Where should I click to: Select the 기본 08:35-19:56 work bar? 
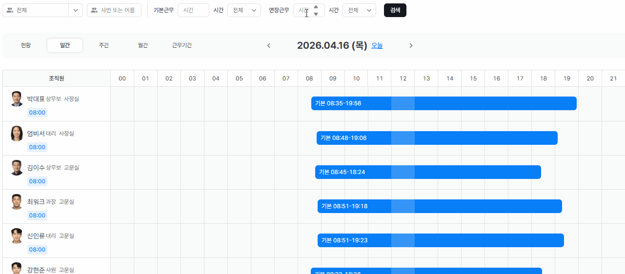click(x=444, y=103)
